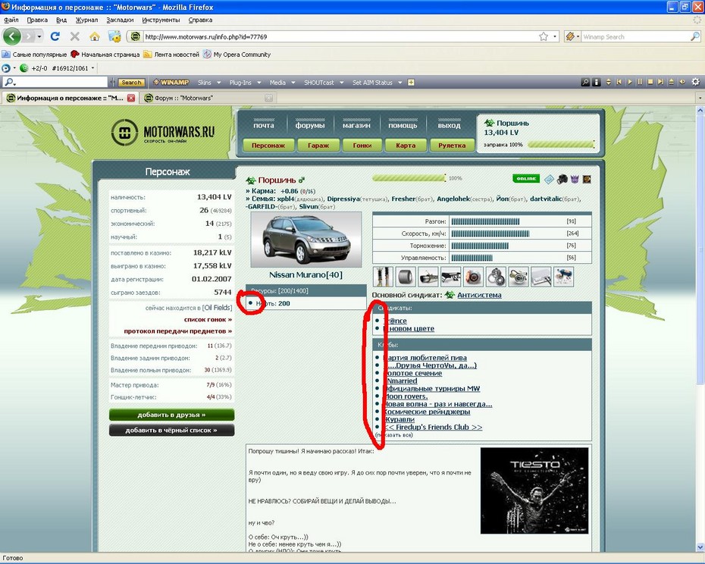Open the Инструменты menu

click(161, 20)
